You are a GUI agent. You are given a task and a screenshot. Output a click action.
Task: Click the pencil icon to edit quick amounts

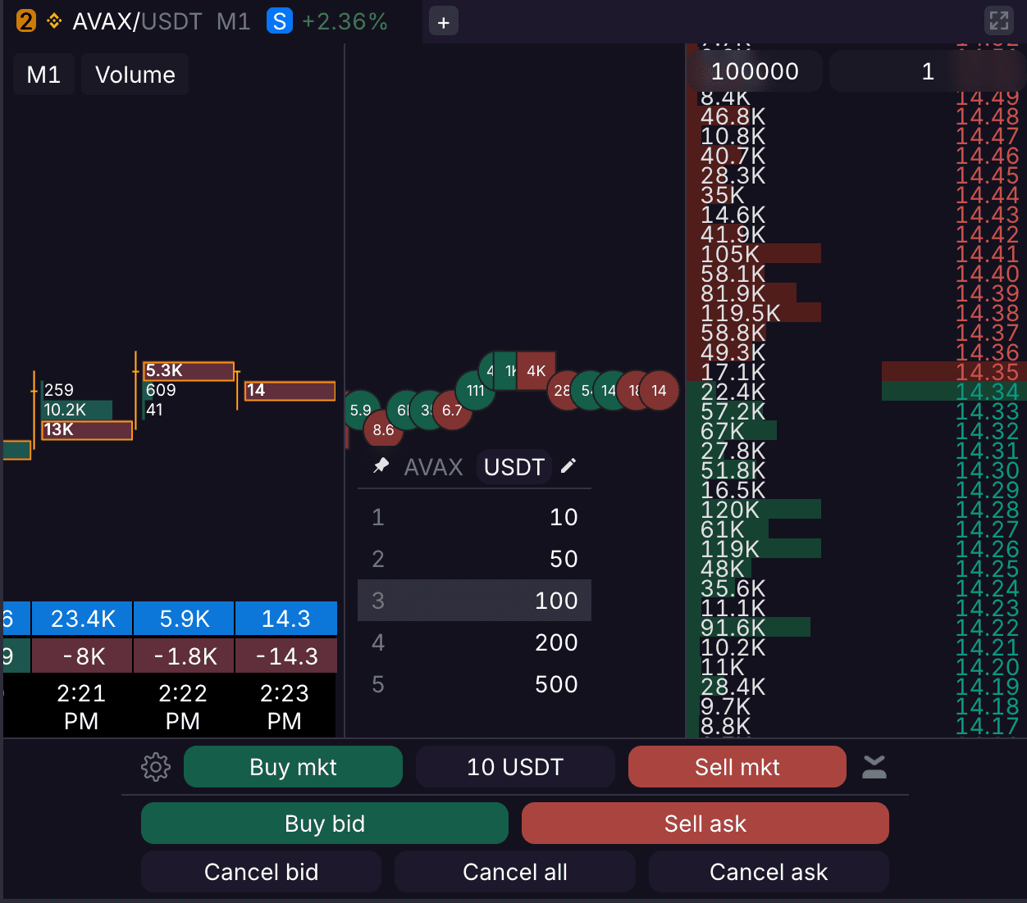pyautogui.click(x=569, y=465)
